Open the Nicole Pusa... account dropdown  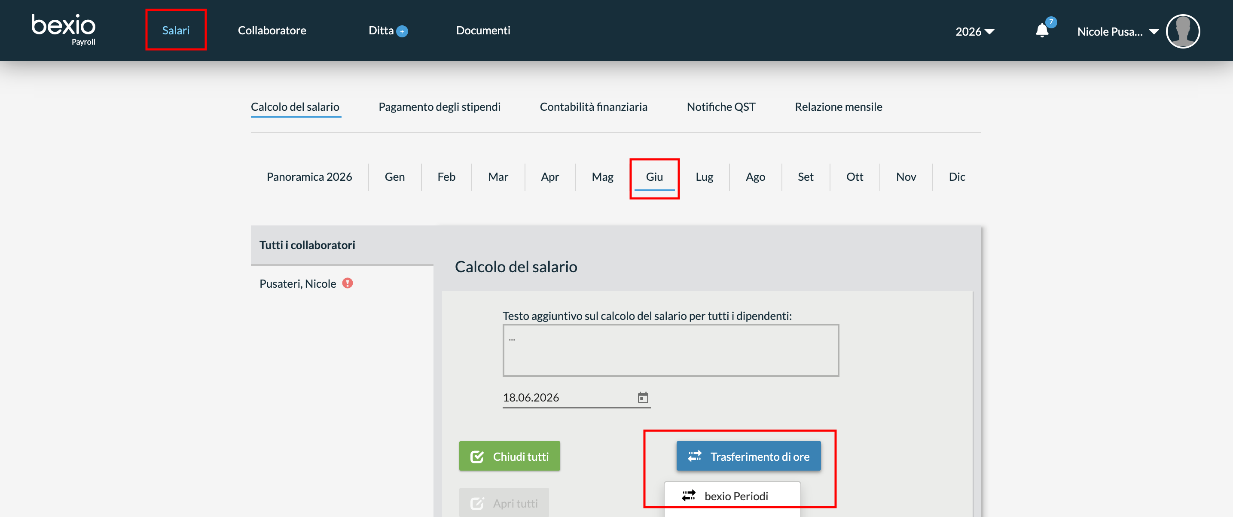point(1117,32)
